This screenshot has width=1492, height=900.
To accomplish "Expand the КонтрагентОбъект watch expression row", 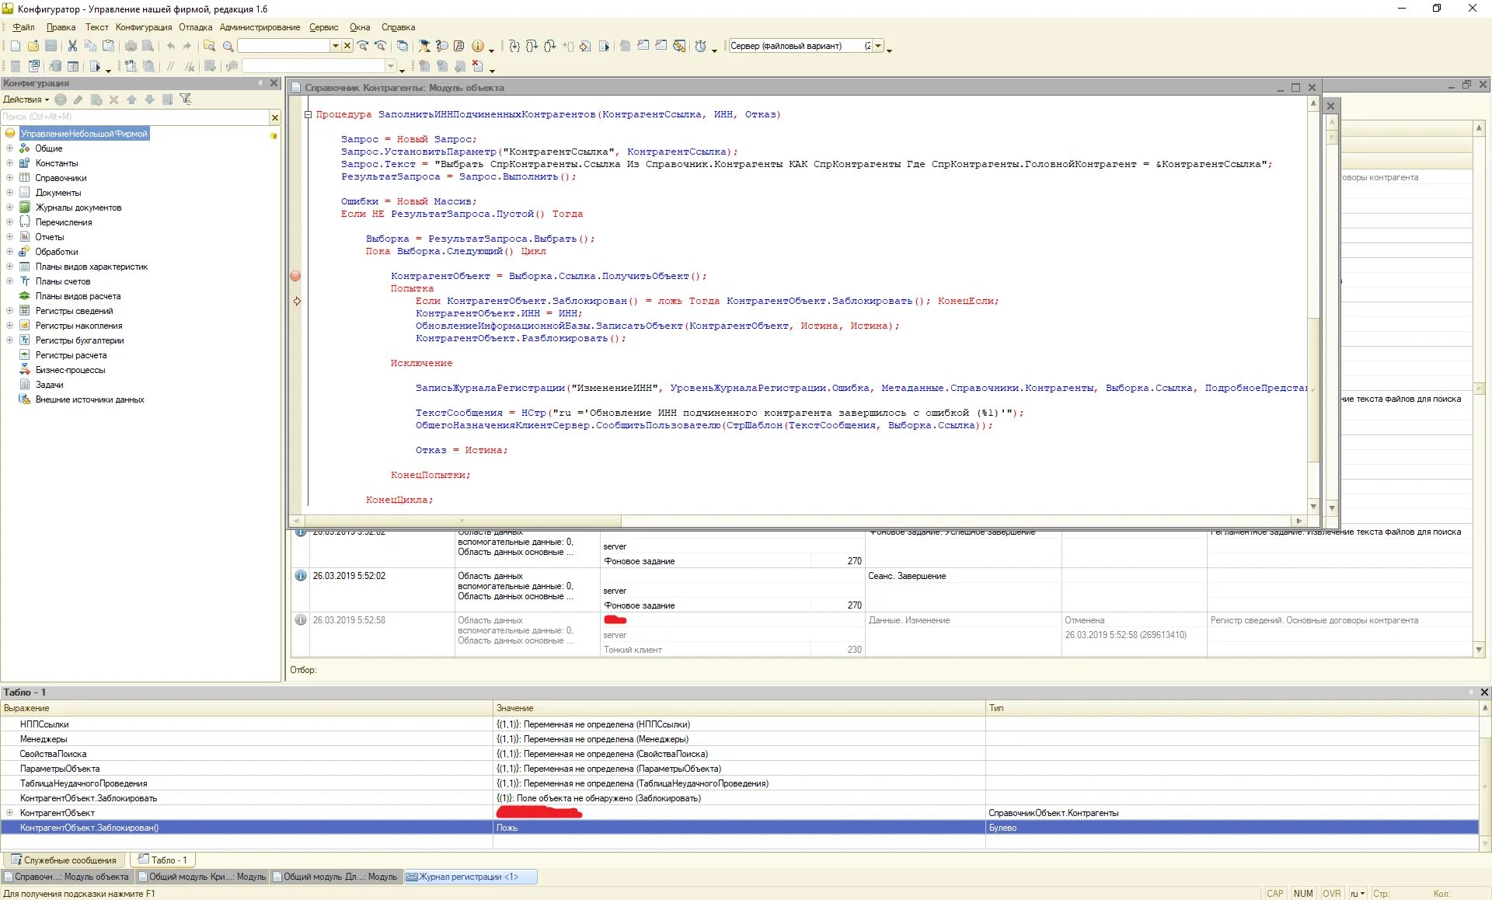I will (x=9, y=813).
